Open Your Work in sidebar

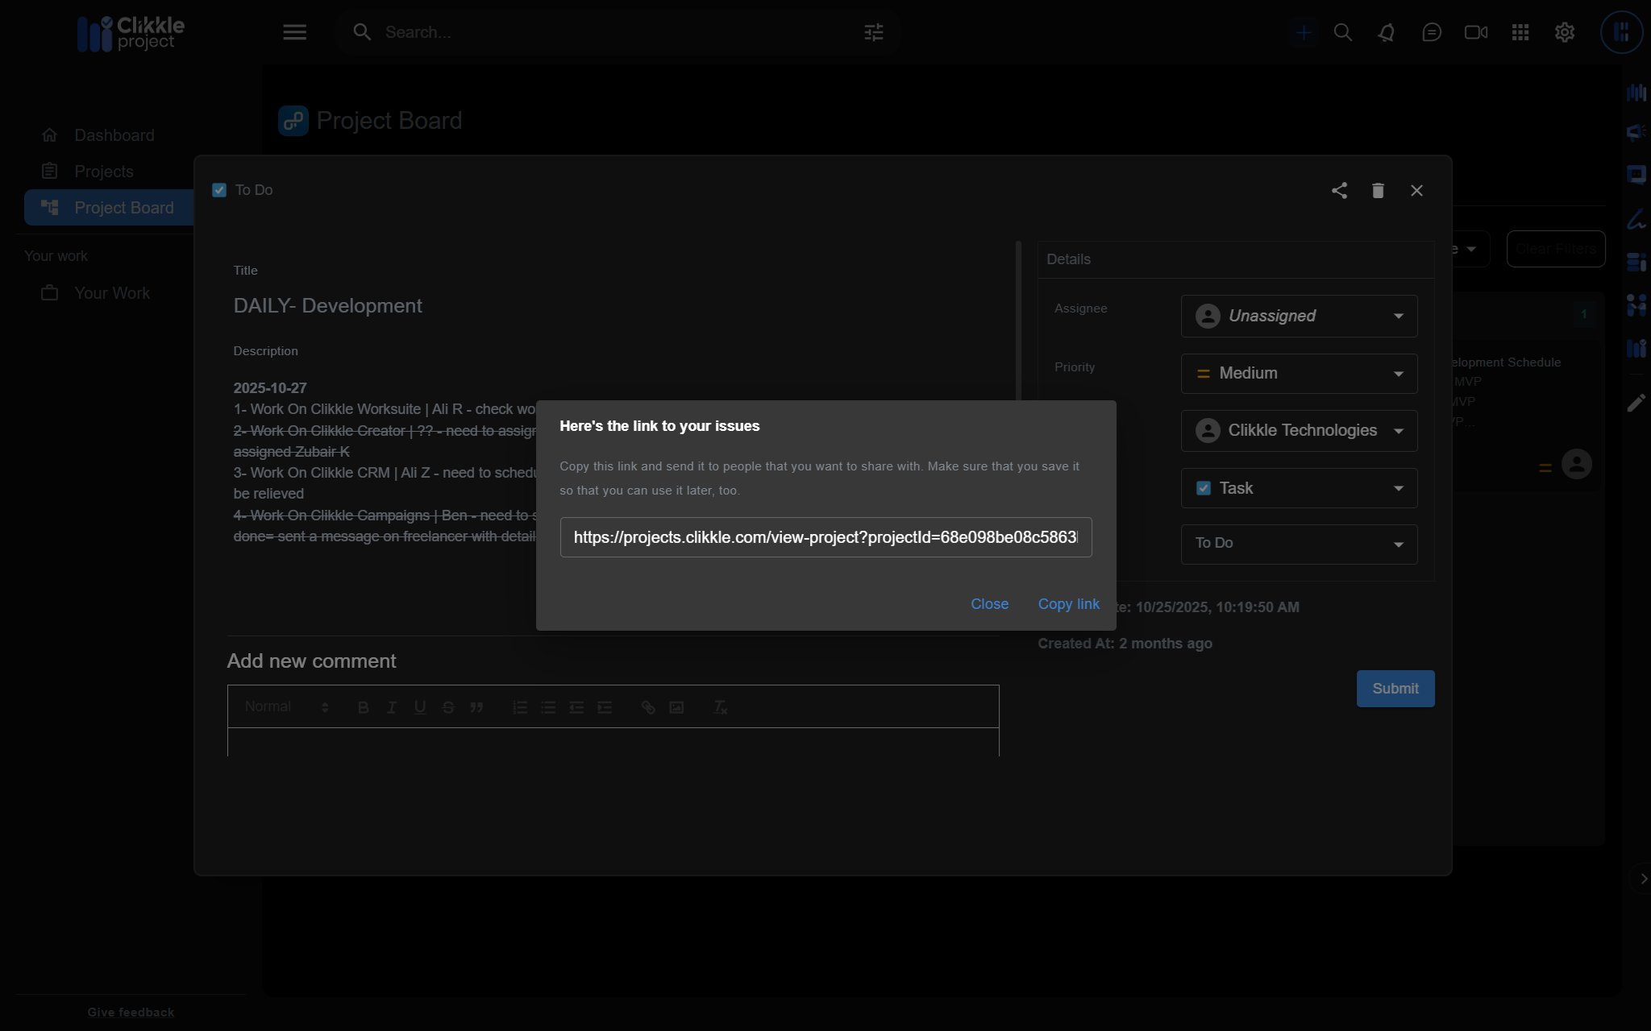pos(112,293)
